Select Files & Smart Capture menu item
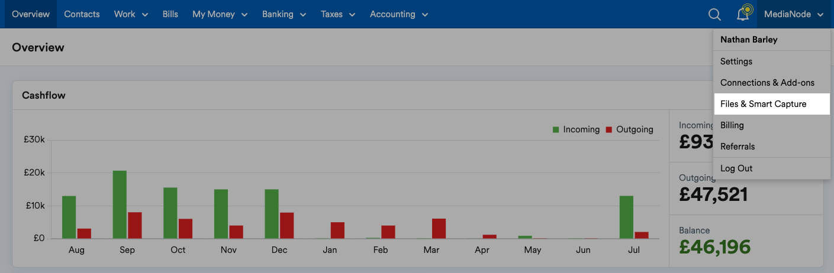Screen dimensions: 834x273 coord(763,104)
